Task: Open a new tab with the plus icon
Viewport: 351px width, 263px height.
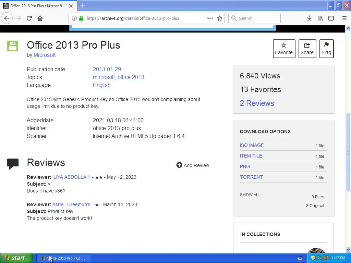Action: [83, 5]
